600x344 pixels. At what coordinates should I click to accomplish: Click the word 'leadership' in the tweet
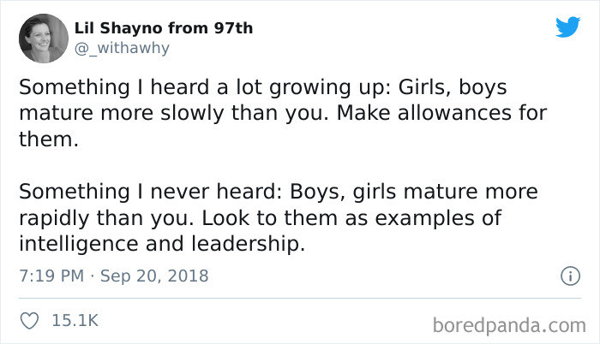pos(253,244)
